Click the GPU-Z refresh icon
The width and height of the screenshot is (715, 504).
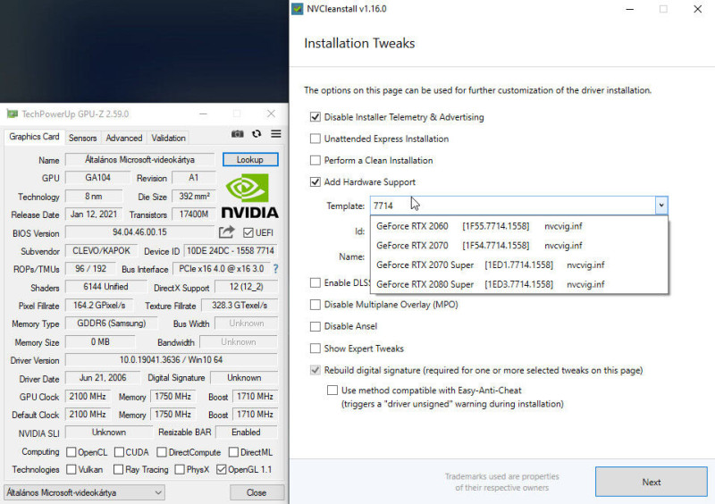[x=257, y=134]
